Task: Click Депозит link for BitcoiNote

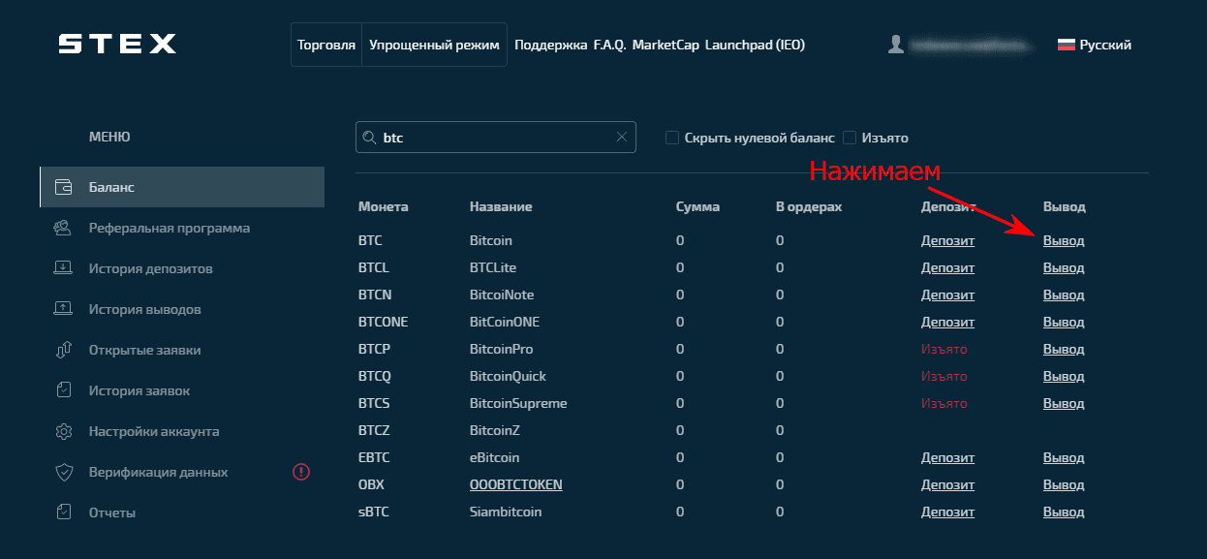Action: tap(947, 295)
